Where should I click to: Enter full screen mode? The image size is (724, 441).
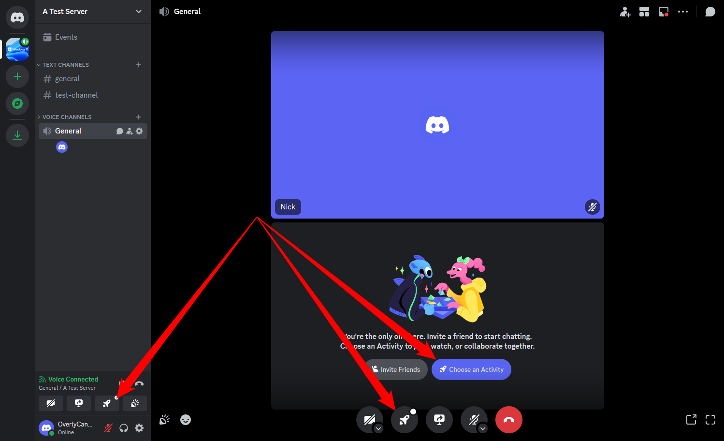coord(710,420)
